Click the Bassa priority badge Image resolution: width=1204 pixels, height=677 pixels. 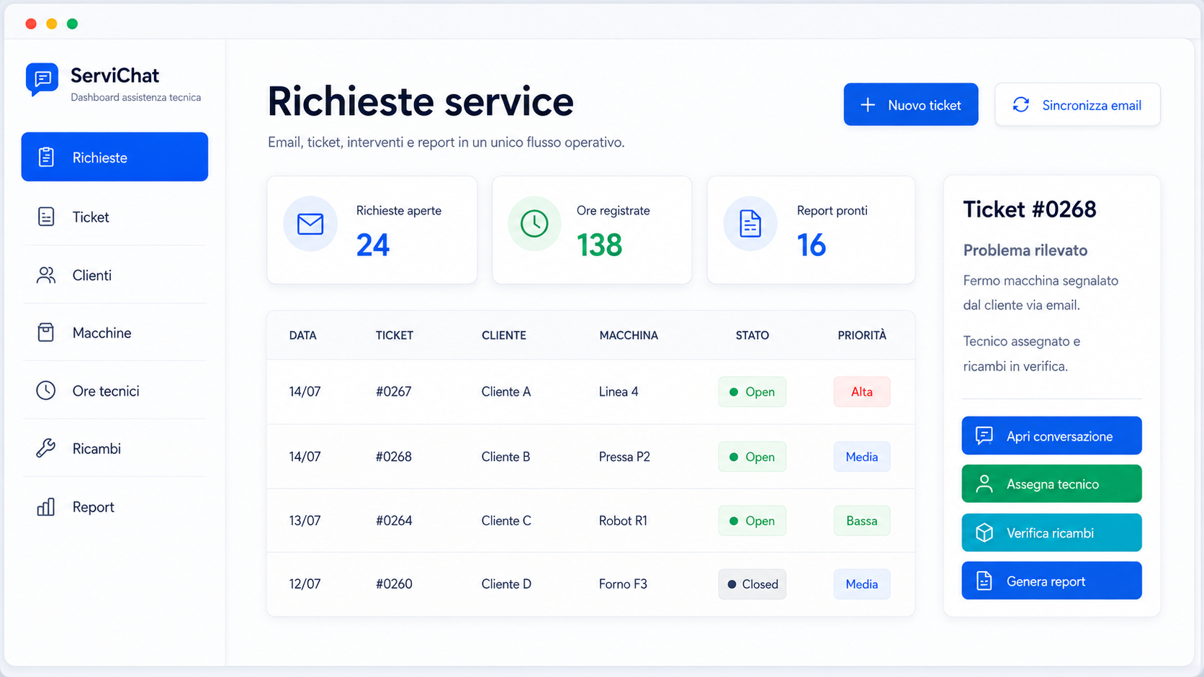point(862,521)
